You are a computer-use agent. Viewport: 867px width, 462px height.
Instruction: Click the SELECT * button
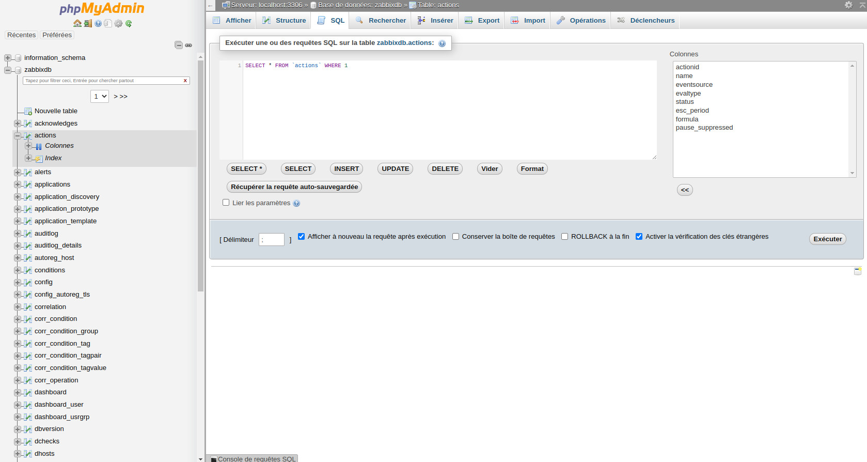pos(246,169)
